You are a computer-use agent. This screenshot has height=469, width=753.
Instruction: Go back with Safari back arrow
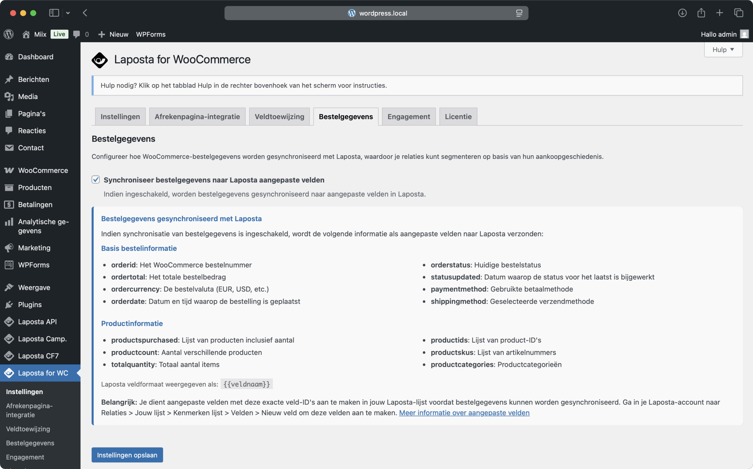[85, 13]
